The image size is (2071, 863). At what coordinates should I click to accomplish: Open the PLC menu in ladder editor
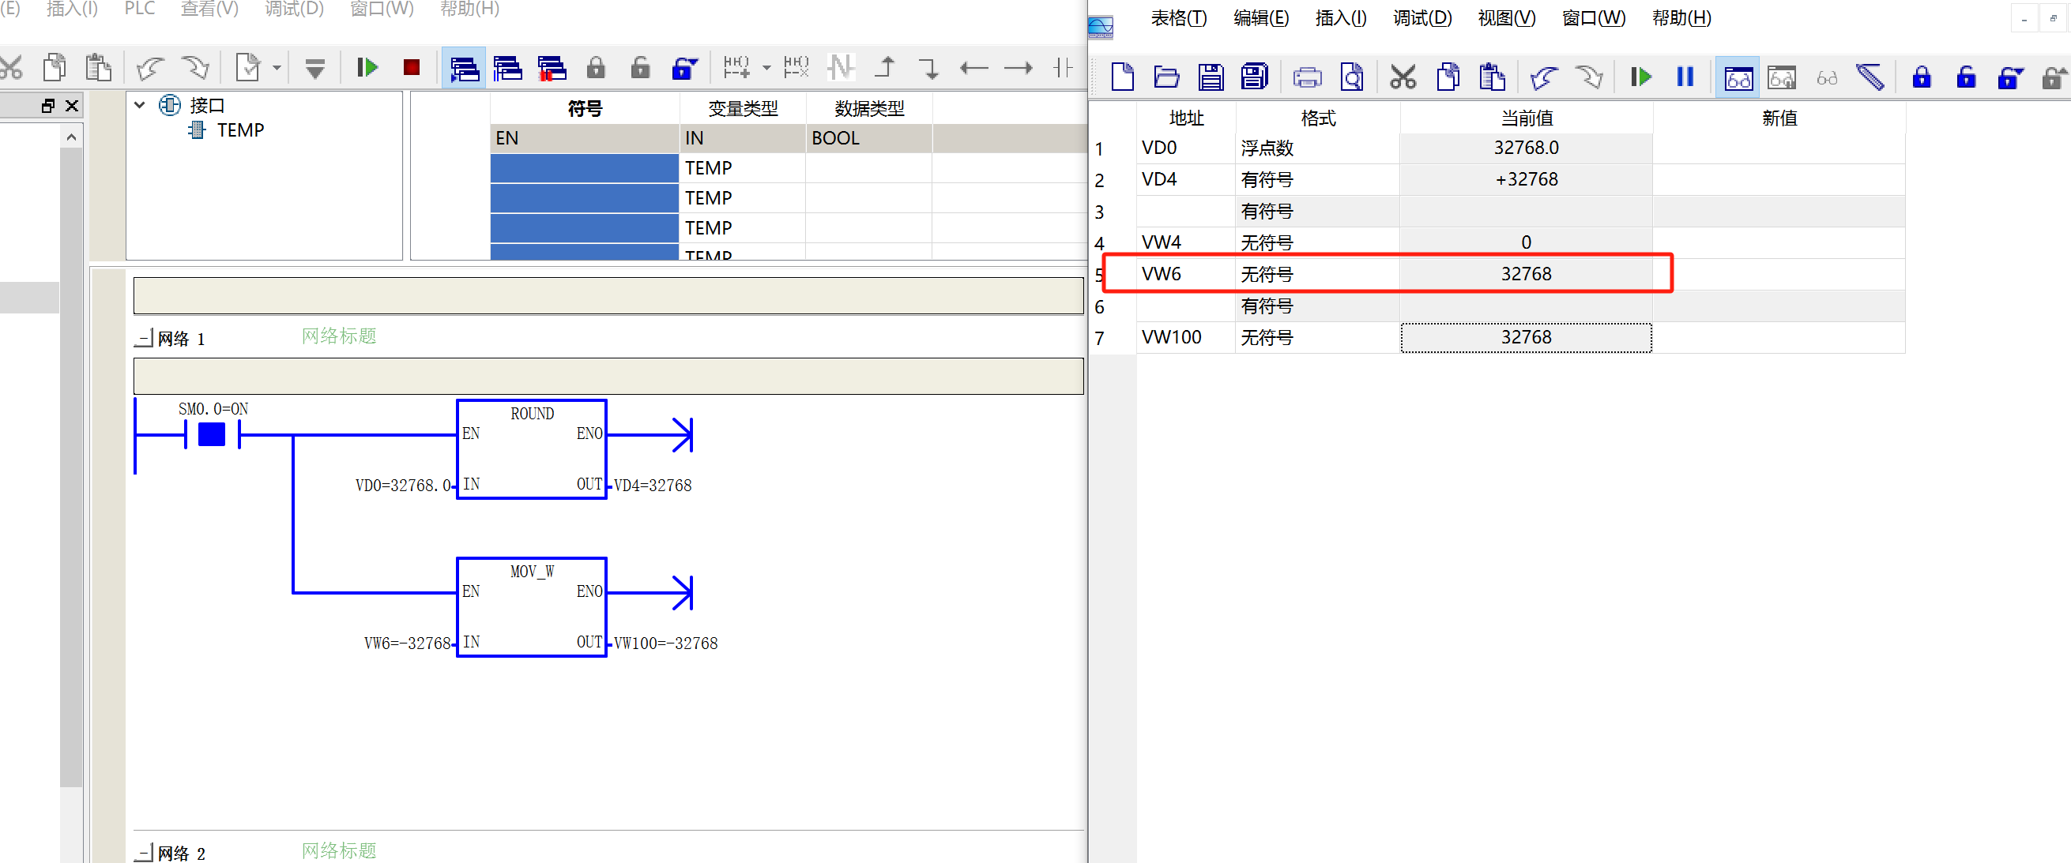tap(140, 9)
